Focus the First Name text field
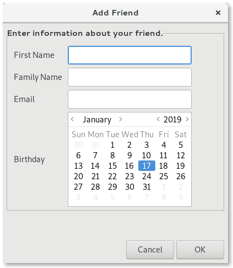233x268 pixels. coord(129,55)
